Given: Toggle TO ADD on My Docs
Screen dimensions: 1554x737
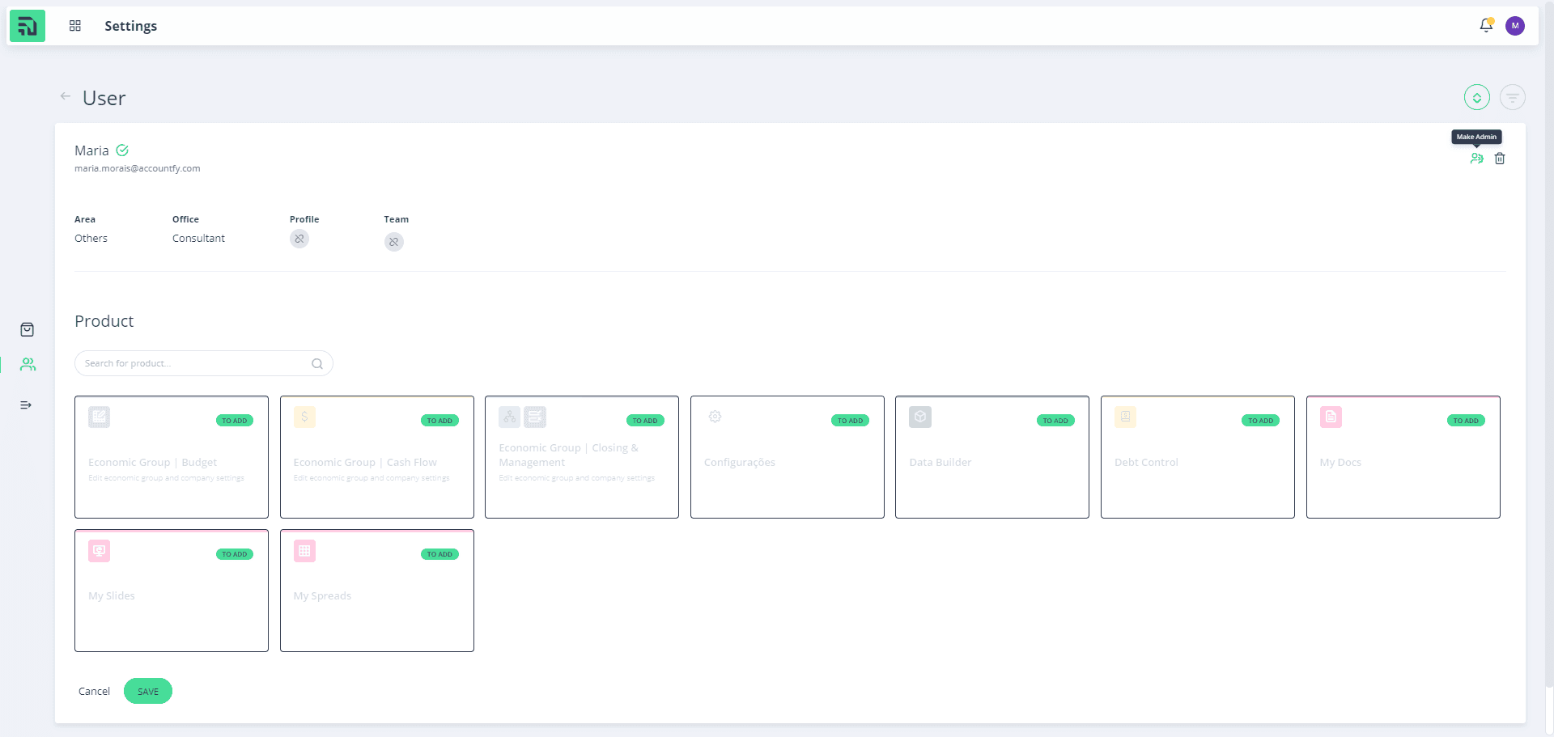Looking at the screenshot, I should pyautogui.click(x=1466, y=421).
